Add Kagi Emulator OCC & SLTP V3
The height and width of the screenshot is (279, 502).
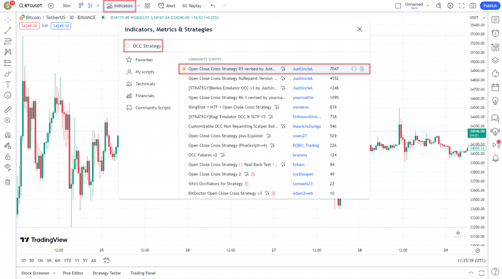(x=226, y=117)
